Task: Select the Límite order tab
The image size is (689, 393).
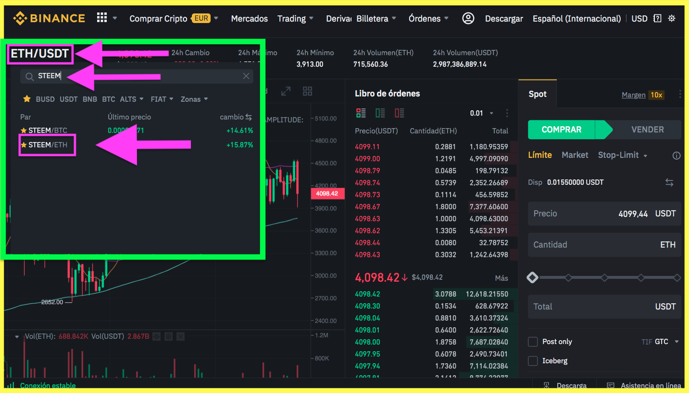Action: (540, 155)
